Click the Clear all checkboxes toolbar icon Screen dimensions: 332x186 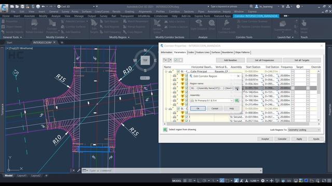[181, 60]
